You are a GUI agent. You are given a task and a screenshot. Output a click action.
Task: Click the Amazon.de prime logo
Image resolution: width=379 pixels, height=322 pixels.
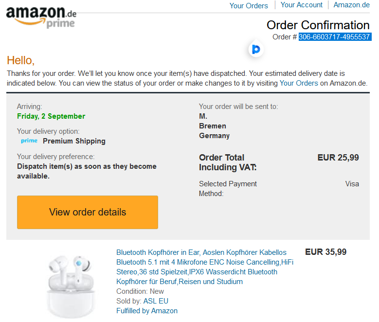coord(41,17)
